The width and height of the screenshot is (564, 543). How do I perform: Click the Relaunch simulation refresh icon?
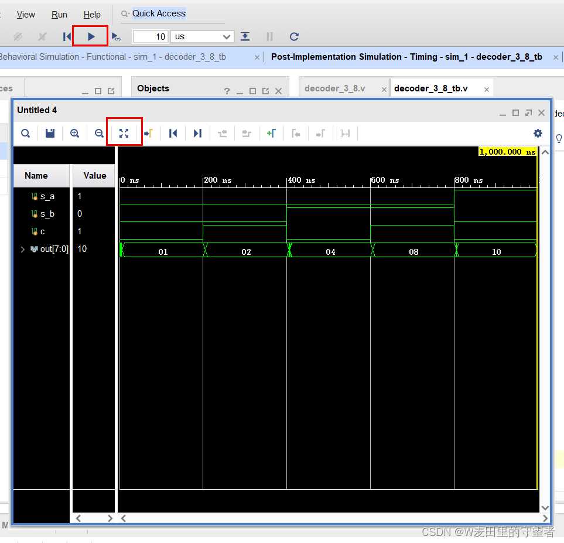(x=294, y=36)
